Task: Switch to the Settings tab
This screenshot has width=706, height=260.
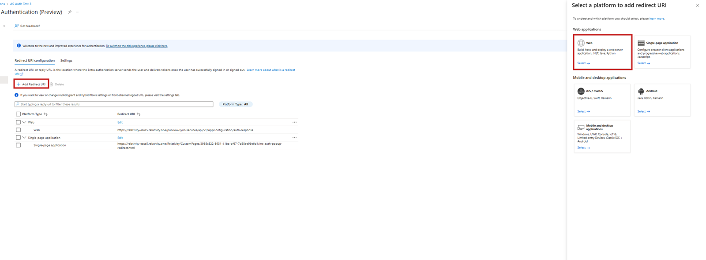Action: click(x=66, y=61)
